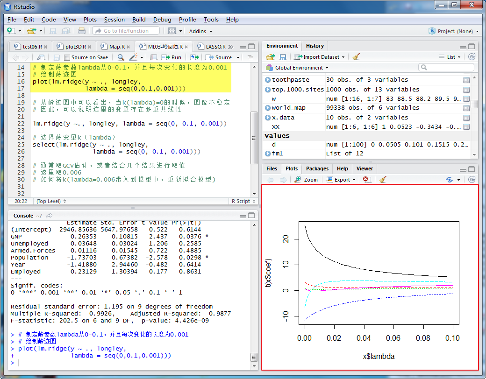Open the Addins dropdown
Screen dimensions: 486x379
pos(200,31)
